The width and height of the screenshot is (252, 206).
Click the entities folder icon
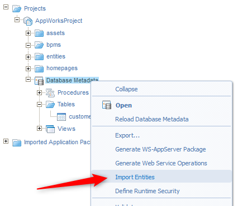(x=39, y=57)
